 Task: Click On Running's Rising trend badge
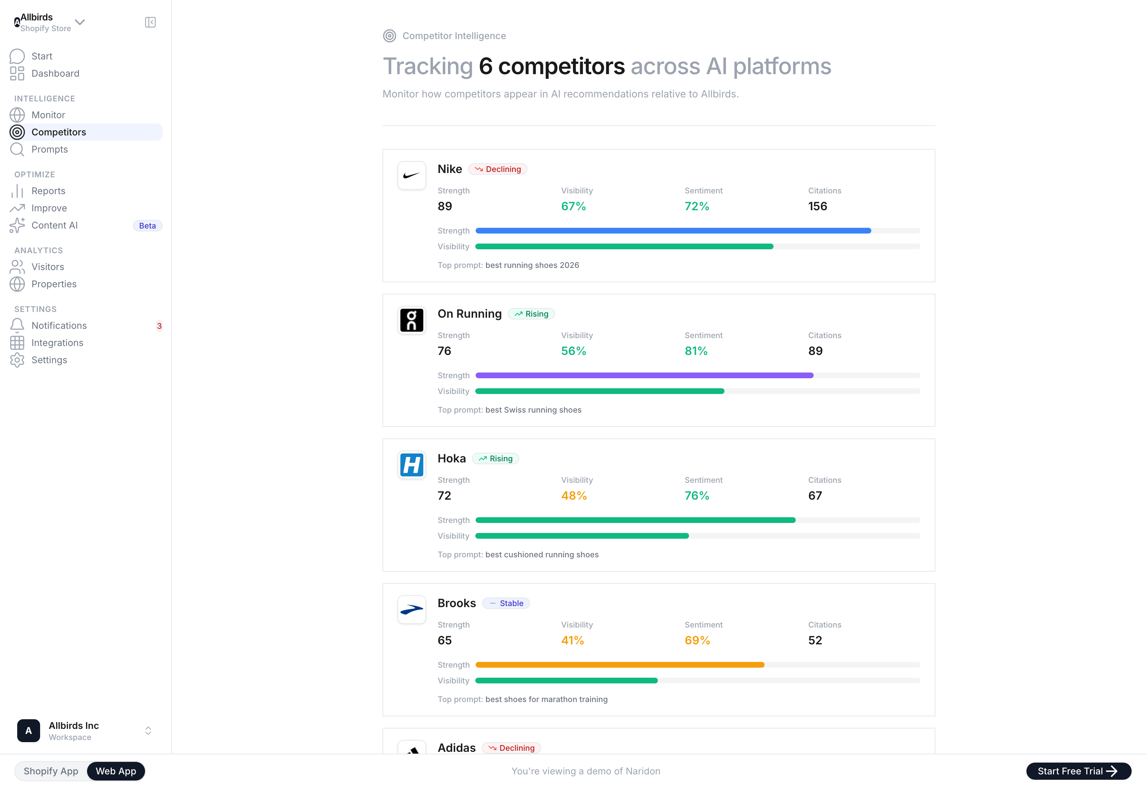click(x=531, y=314)
